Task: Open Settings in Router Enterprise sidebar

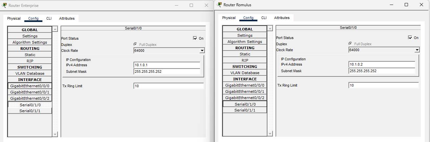Action: coord(30,36)
